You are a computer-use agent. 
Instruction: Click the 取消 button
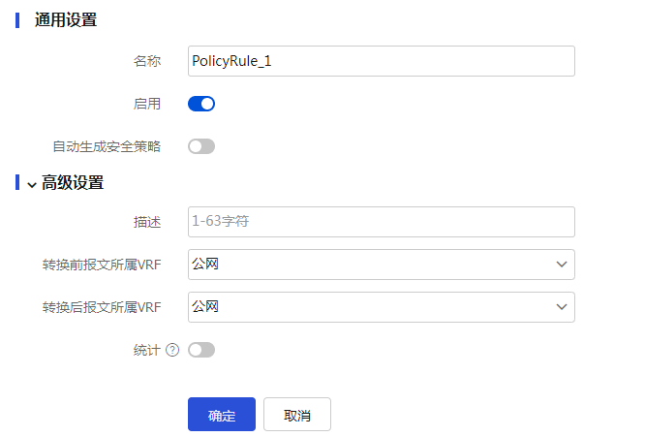[x=297, y=414]
